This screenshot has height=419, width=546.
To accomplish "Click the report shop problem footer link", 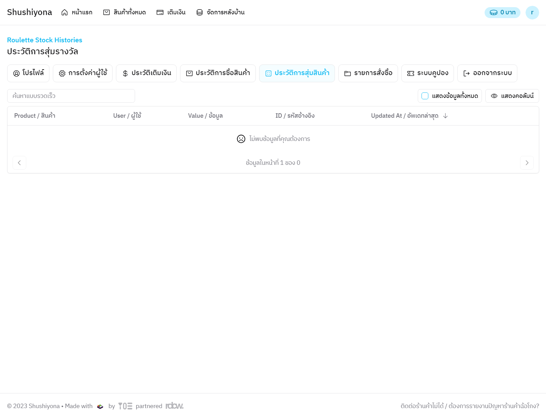I will 470,406.
